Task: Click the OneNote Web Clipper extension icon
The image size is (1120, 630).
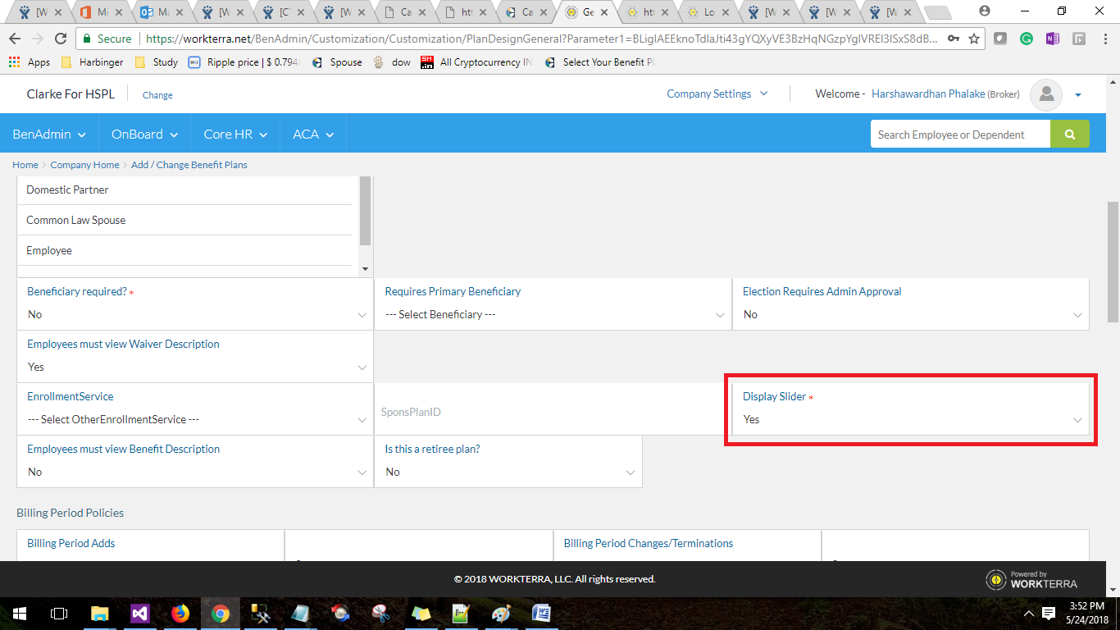Action: tap(1053, 38)
